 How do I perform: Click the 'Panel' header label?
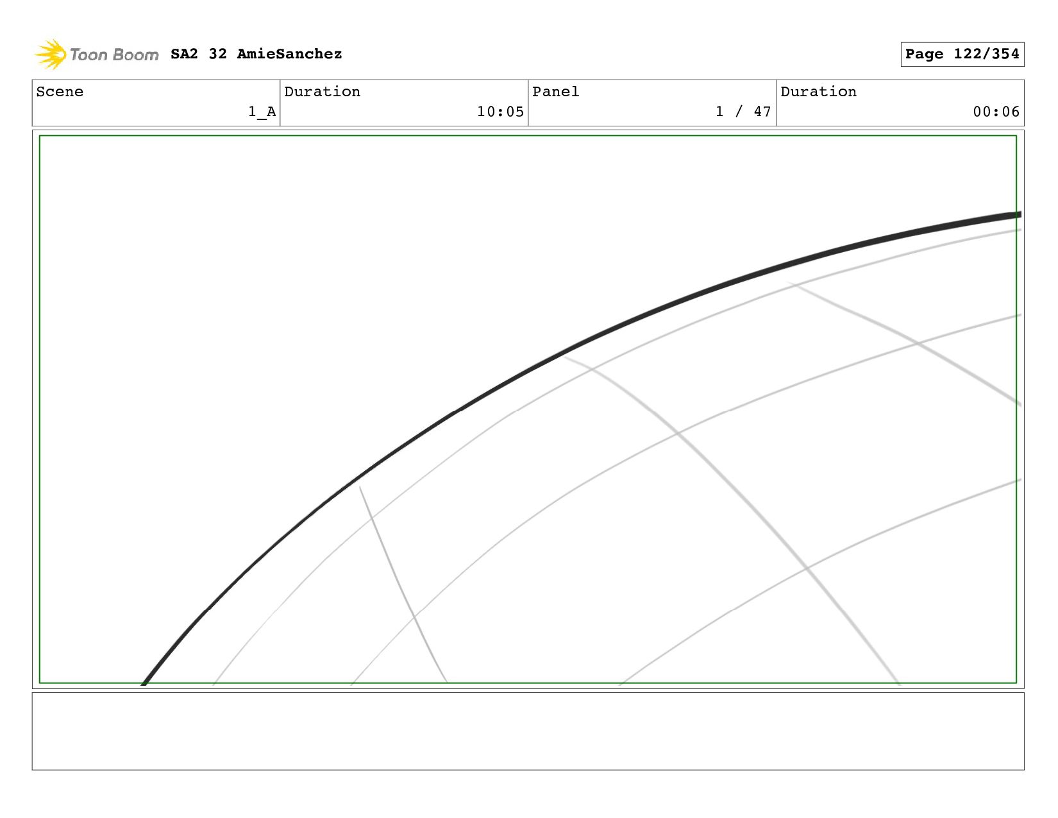[556, 92]
